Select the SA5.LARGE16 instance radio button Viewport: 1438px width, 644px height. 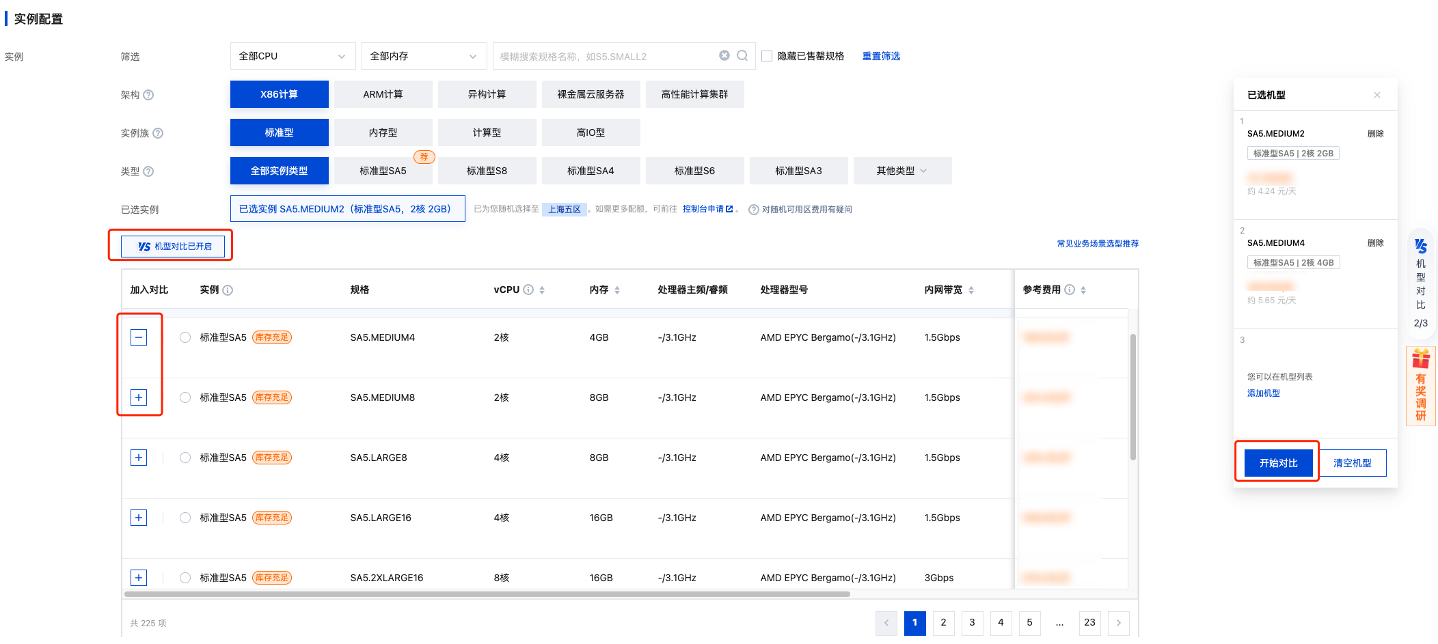point(185,518)
